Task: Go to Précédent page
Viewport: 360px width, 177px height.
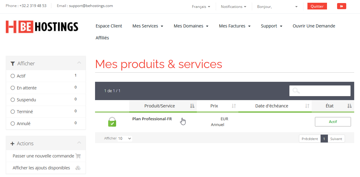Action: point(310,139)
